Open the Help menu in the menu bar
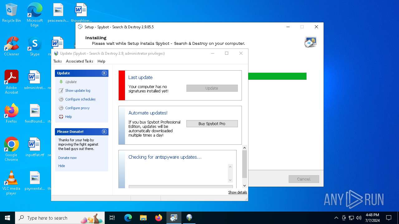 coord(101,61)
